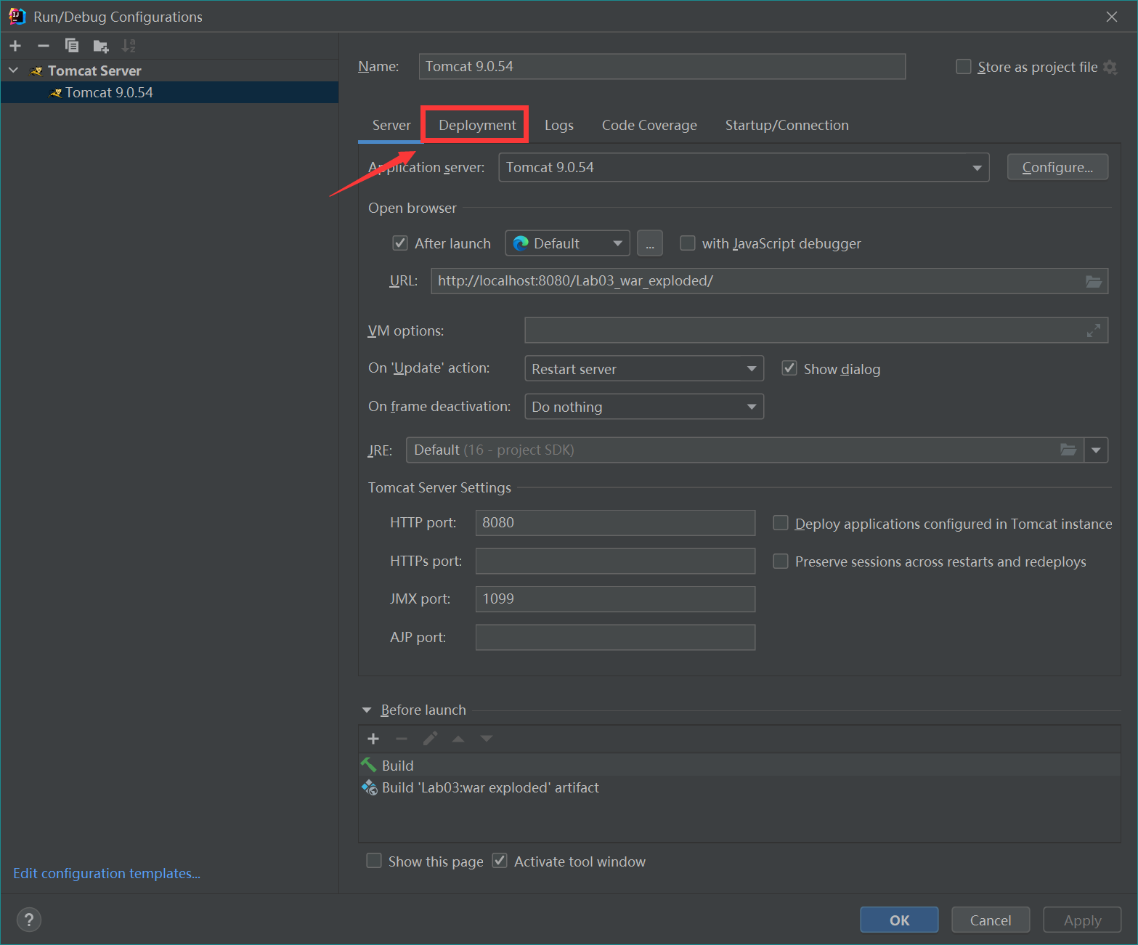Add a Before launch task

(x=373, y=739)
